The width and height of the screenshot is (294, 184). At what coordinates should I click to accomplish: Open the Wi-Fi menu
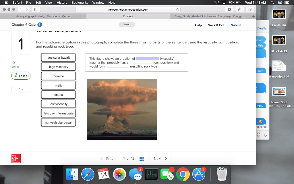(x=217, y=3)
